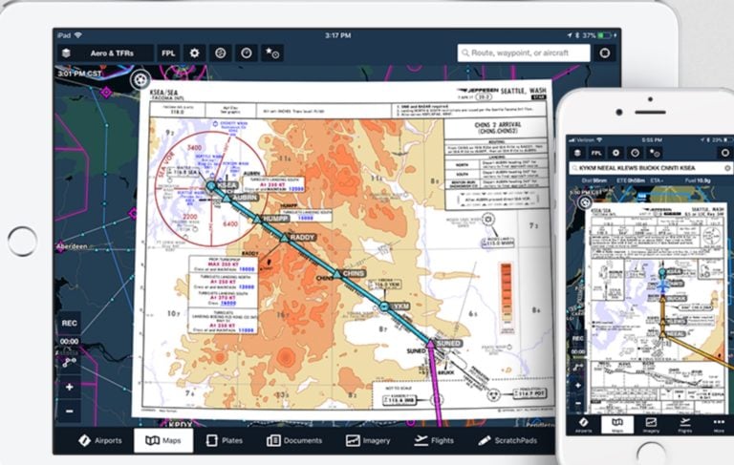
Task: Clear the route field on iPhone
Action: tap(728, 168)
